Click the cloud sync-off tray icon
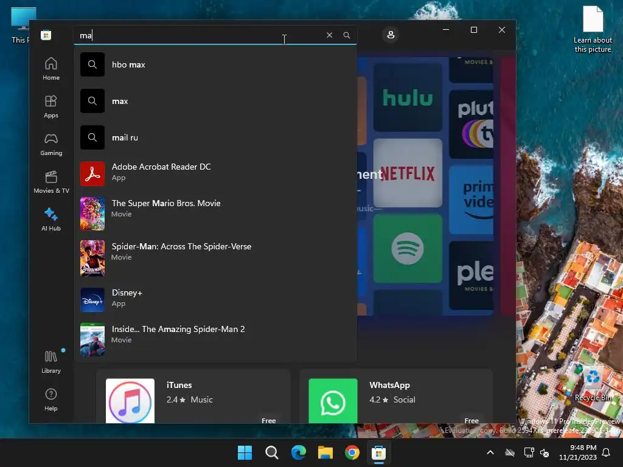Viewport: 623px width, 467px height. click(510, 452)
